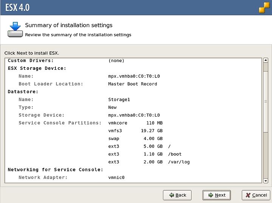272x203 pixels.
Task: Select the '(none)' custom drivers value
Action: pyautogui.click(x=116, y=60)
